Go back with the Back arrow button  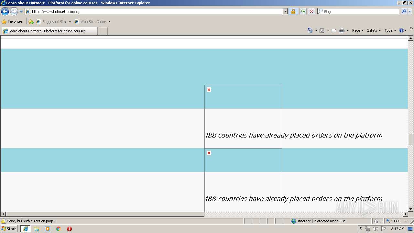5,12
